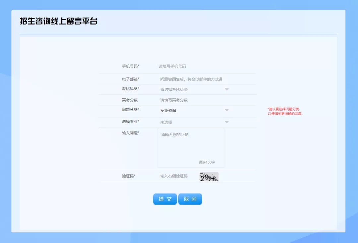The height and width of the screenshot is (243, 358).
Task: Click the 返回 button
Action: click(190, 199)
